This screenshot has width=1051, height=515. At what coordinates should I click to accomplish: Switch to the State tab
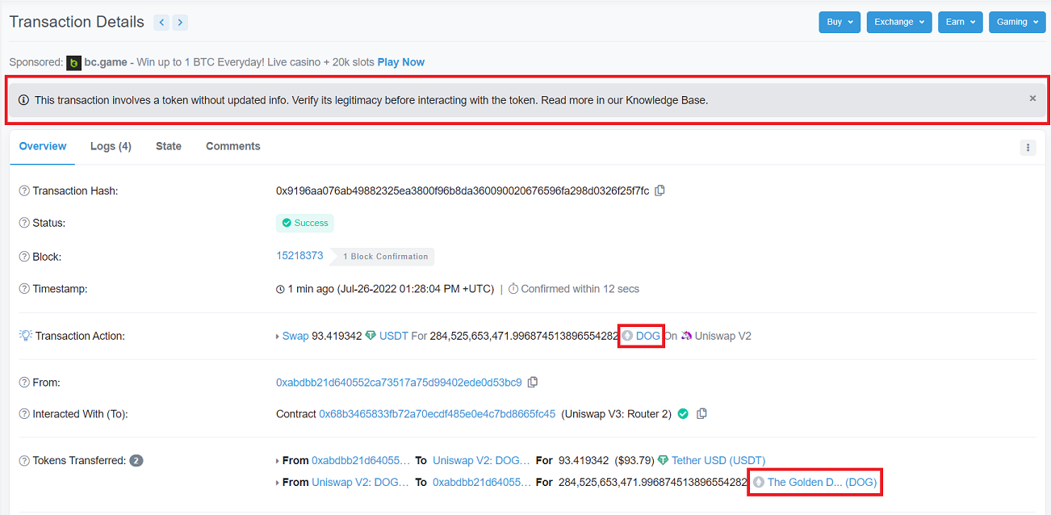(x=168, y=147)
